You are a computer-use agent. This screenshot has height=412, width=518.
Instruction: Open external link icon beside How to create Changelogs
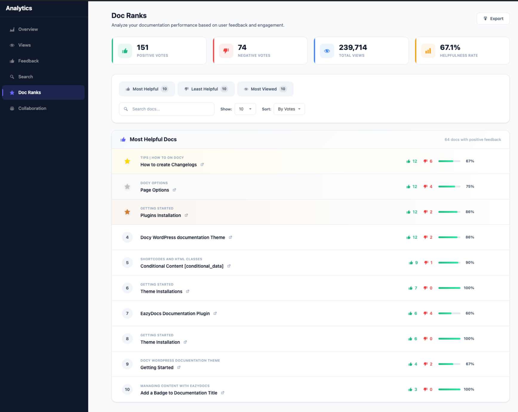(202, 165)
